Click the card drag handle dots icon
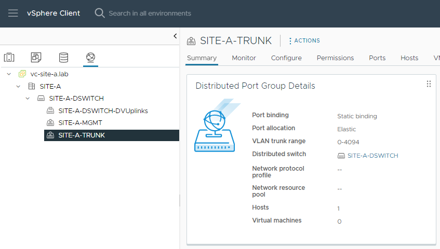The width and height of the screenshot is (440, 249). 429,84
